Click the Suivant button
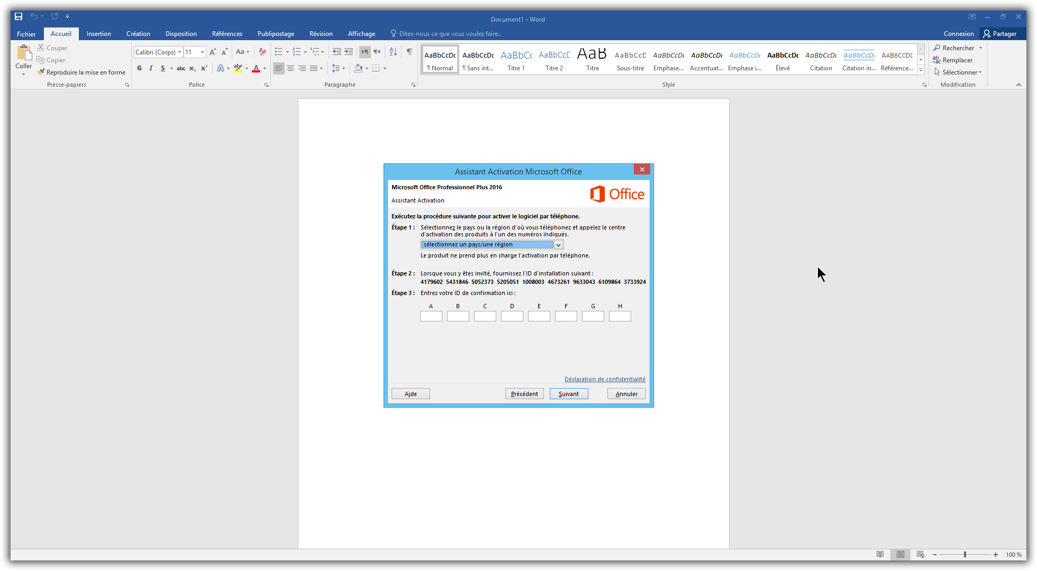 (x=568, y=394)
